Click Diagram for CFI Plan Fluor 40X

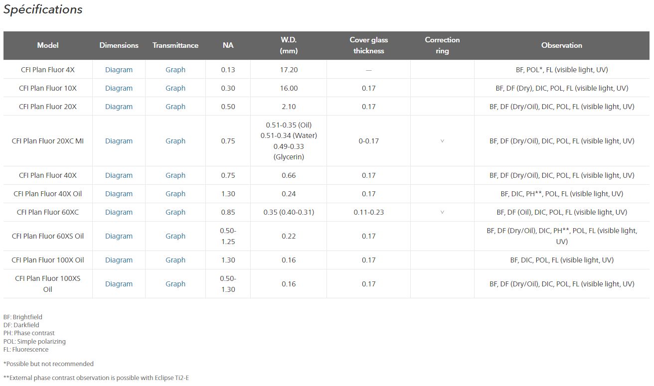click(x=119, y=175)
